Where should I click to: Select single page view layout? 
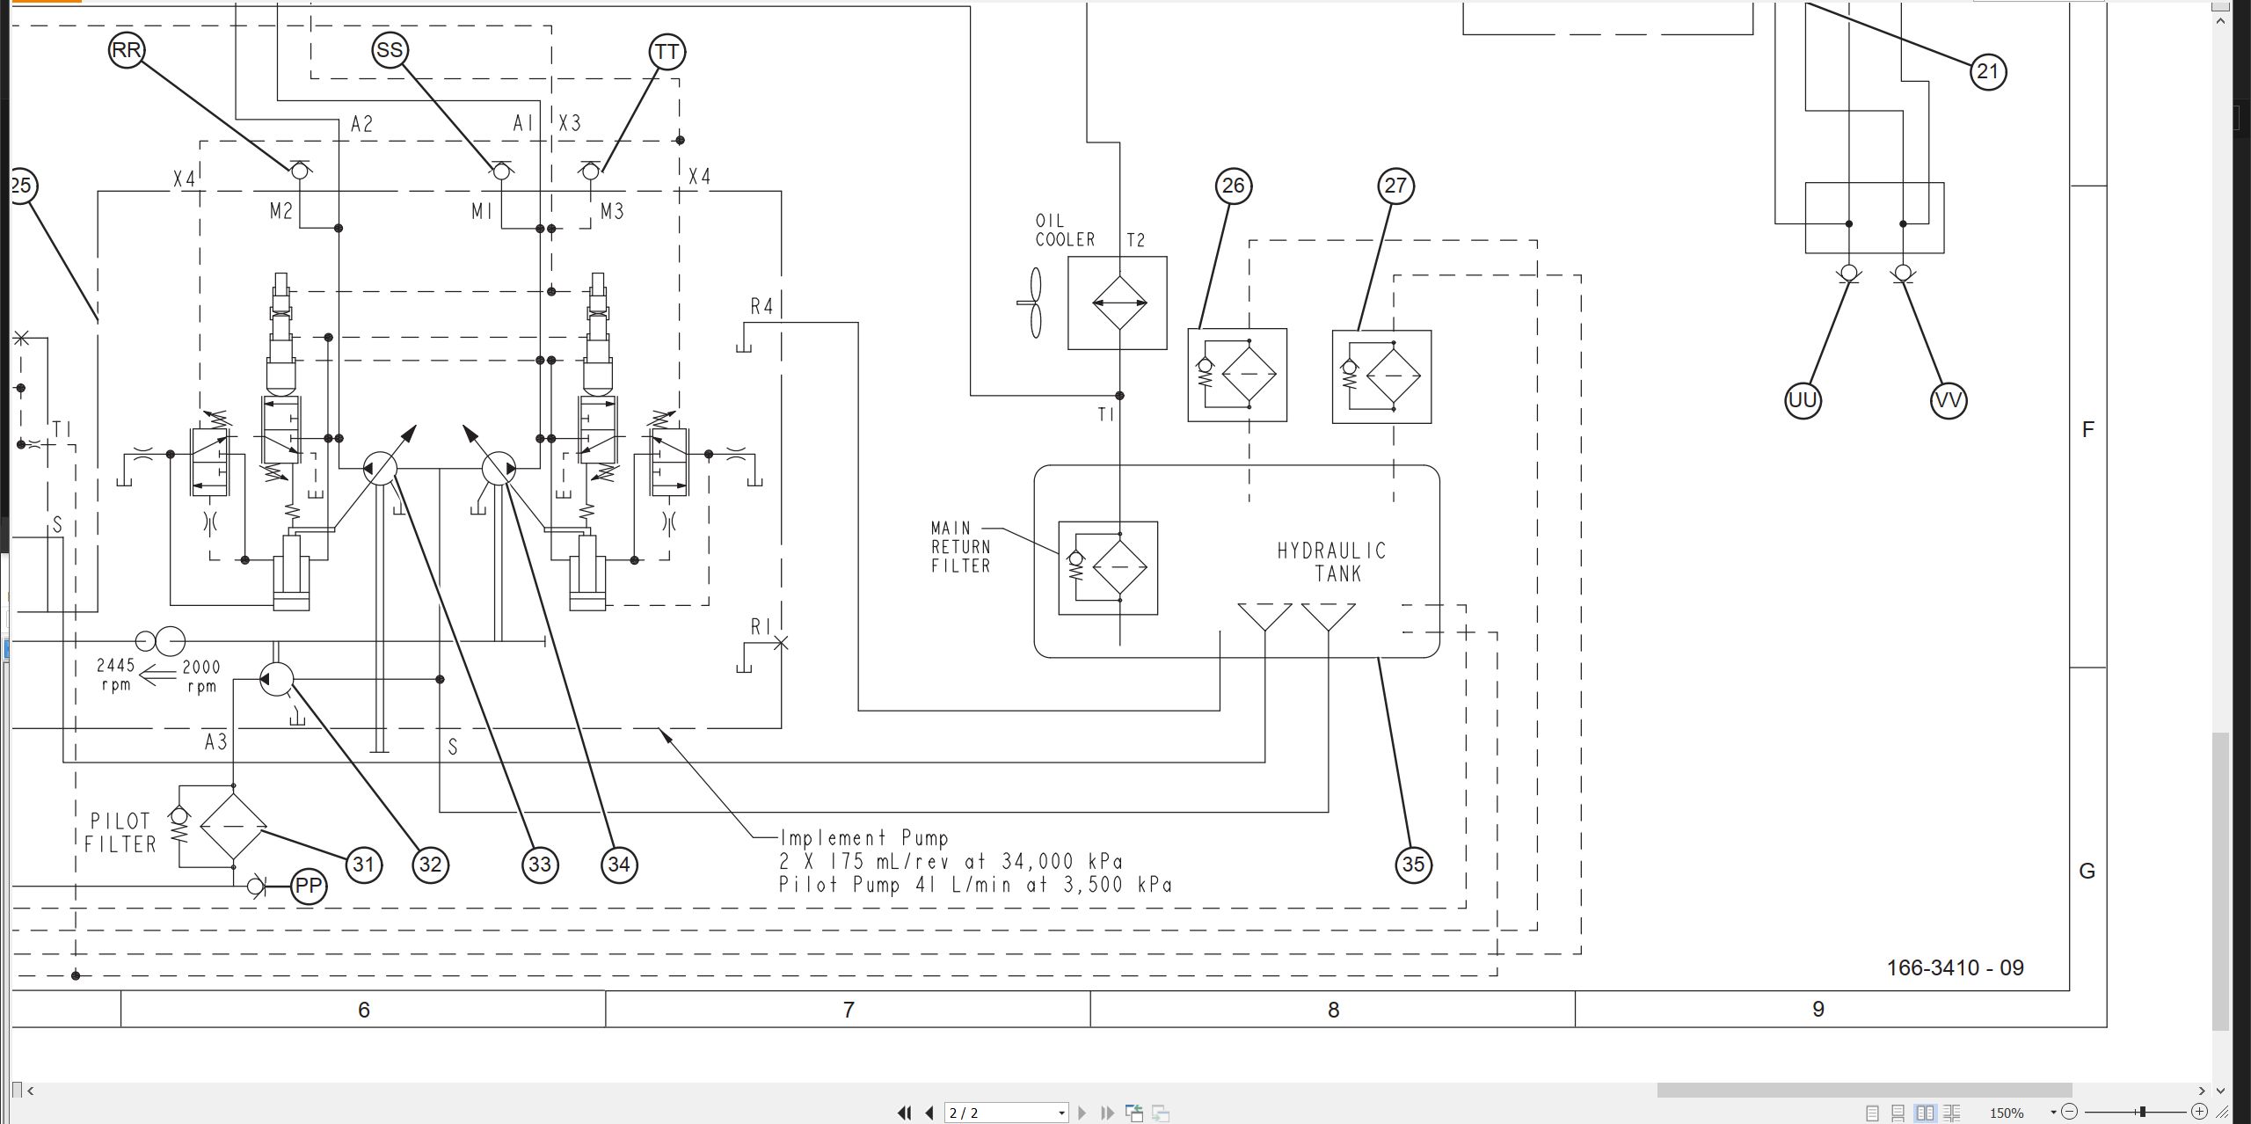(x=1872, y=1113)
